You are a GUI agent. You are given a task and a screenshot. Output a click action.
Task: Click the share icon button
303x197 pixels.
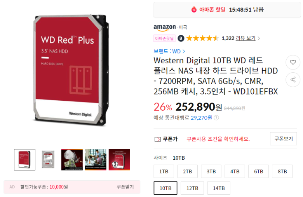[x=293, y=80]
